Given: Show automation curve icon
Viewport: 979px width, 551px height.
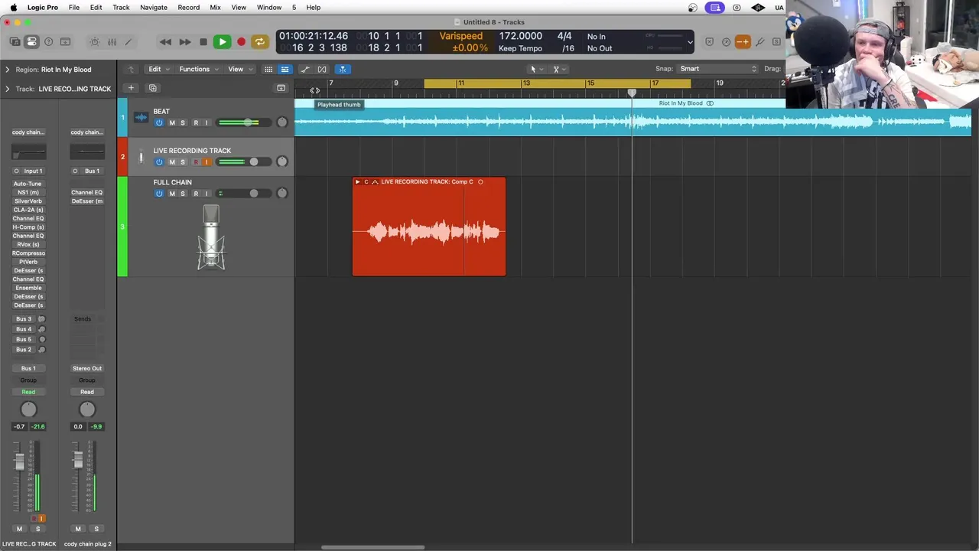Looking at the screenshot, I should 305,69.
